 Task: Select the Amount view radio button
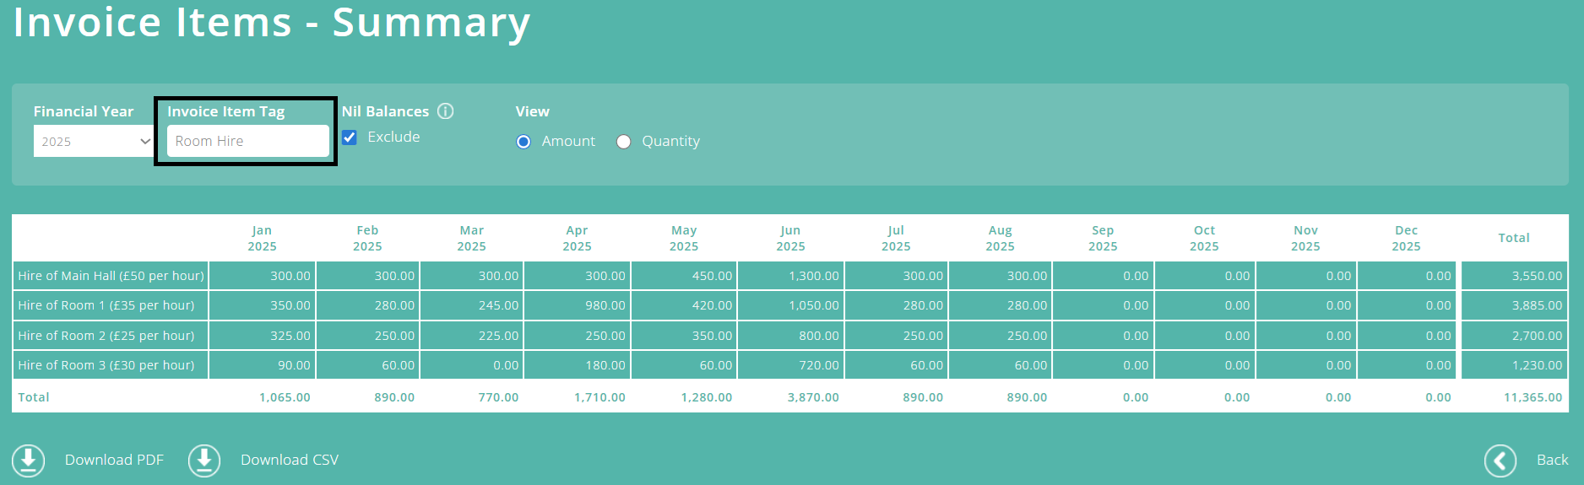[523, 142]
